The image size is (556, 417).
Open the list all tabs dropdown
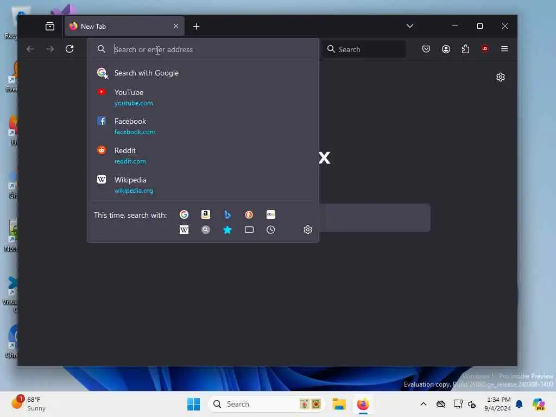point(410,26)
